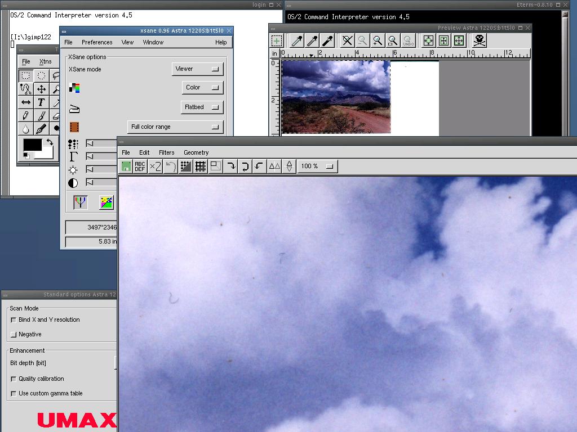This screenshot has width=577, height=432.
Task: Open the xsane Help menu
Action: [221, 42]
